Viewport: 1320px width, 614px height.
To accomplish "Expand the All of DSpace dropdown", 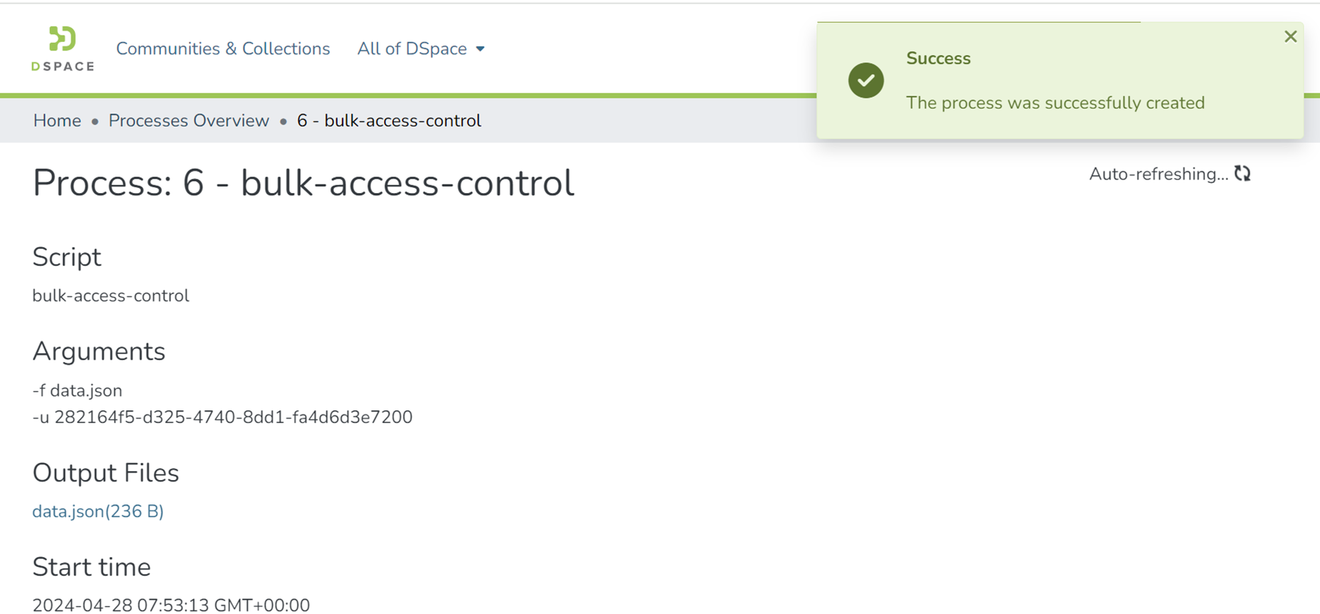I will (420, 48).
